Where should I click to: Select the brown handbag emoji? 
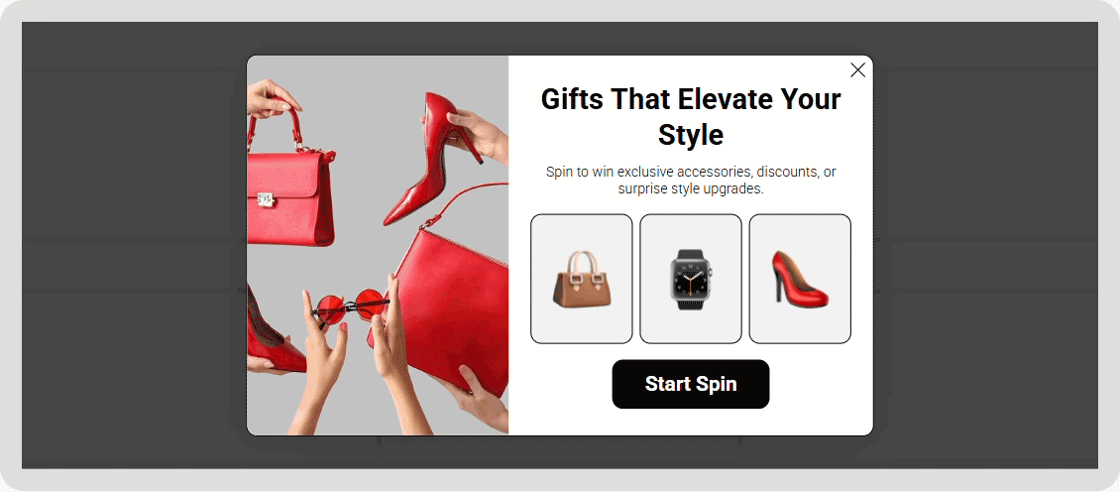(582, 279)
